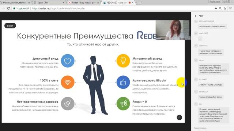Image resolution: width=234 pixels, height=131 pixels.
Task: Click the Мгновенный вывод heading
Action: tap(147, 59)
